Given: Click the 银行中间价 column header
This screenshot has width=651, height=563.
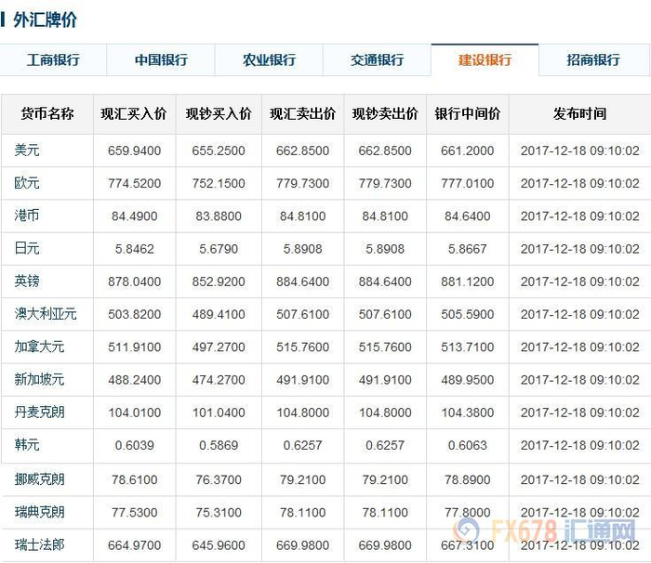Looking at the screenshot, I should point(468,113).
